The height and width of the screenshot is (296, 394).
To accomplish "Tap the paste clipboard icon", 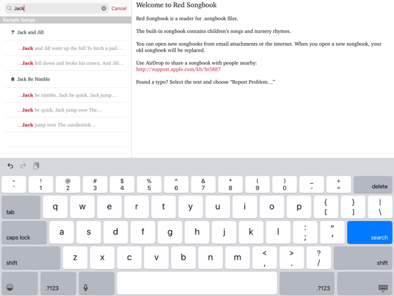I will pyautogui.click(x=36, y=166).
